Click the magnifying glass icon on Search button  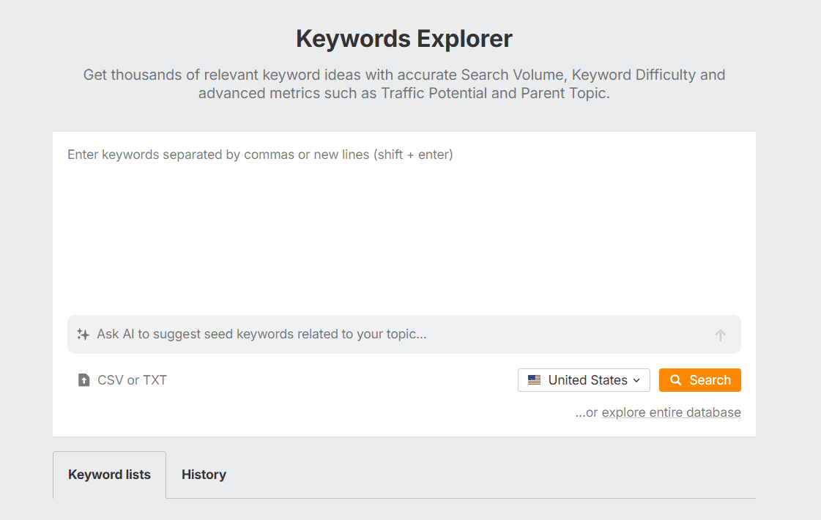675,380
